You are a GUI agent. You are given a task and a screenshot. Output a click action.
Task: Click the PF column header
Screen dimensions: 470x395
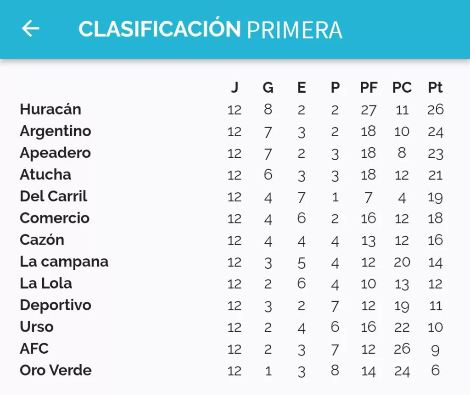[x=369, y=88]
